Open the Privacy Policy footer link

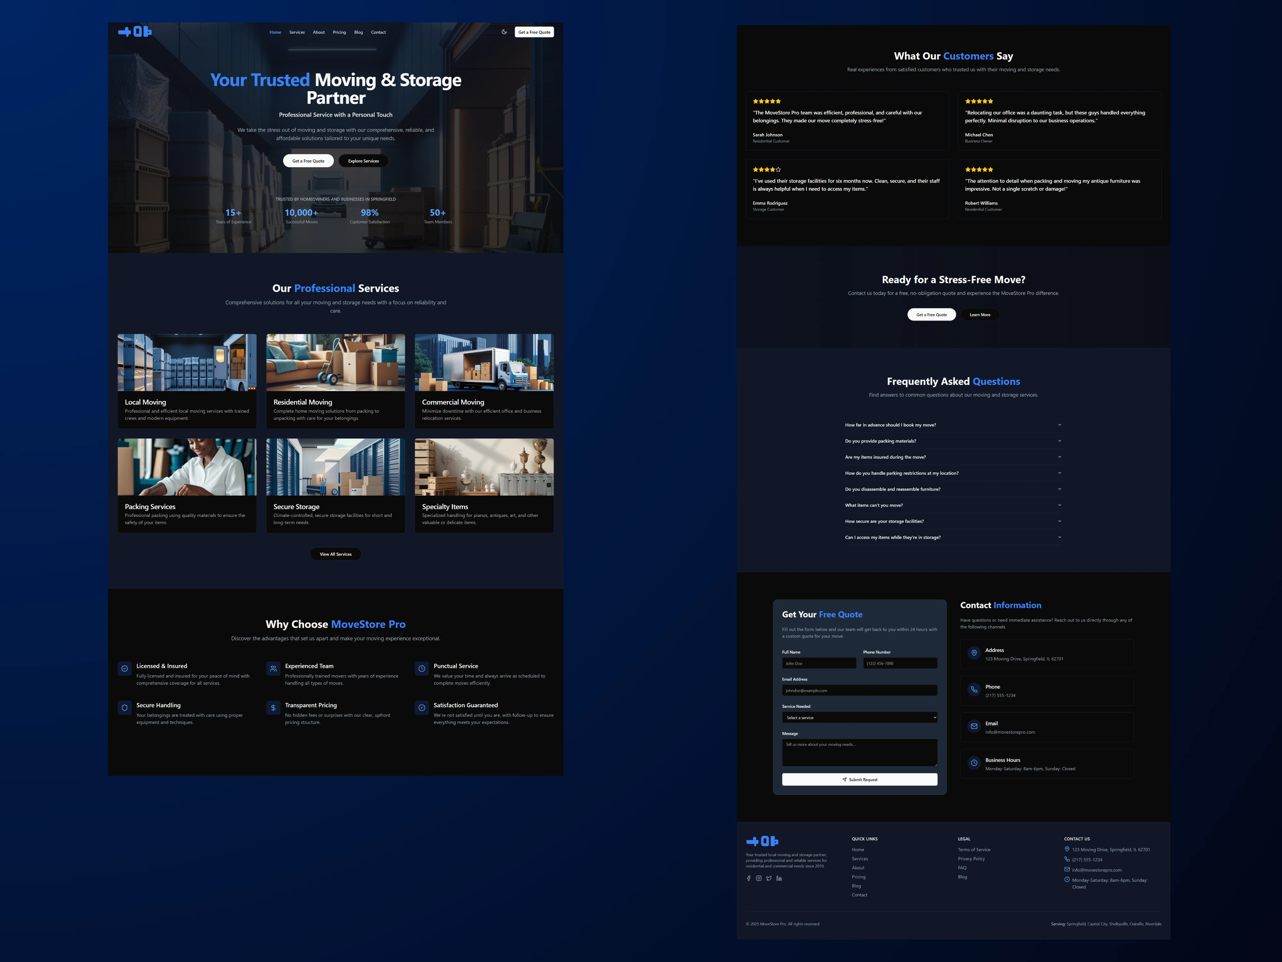pyautogui.click(x=971, y=859)
